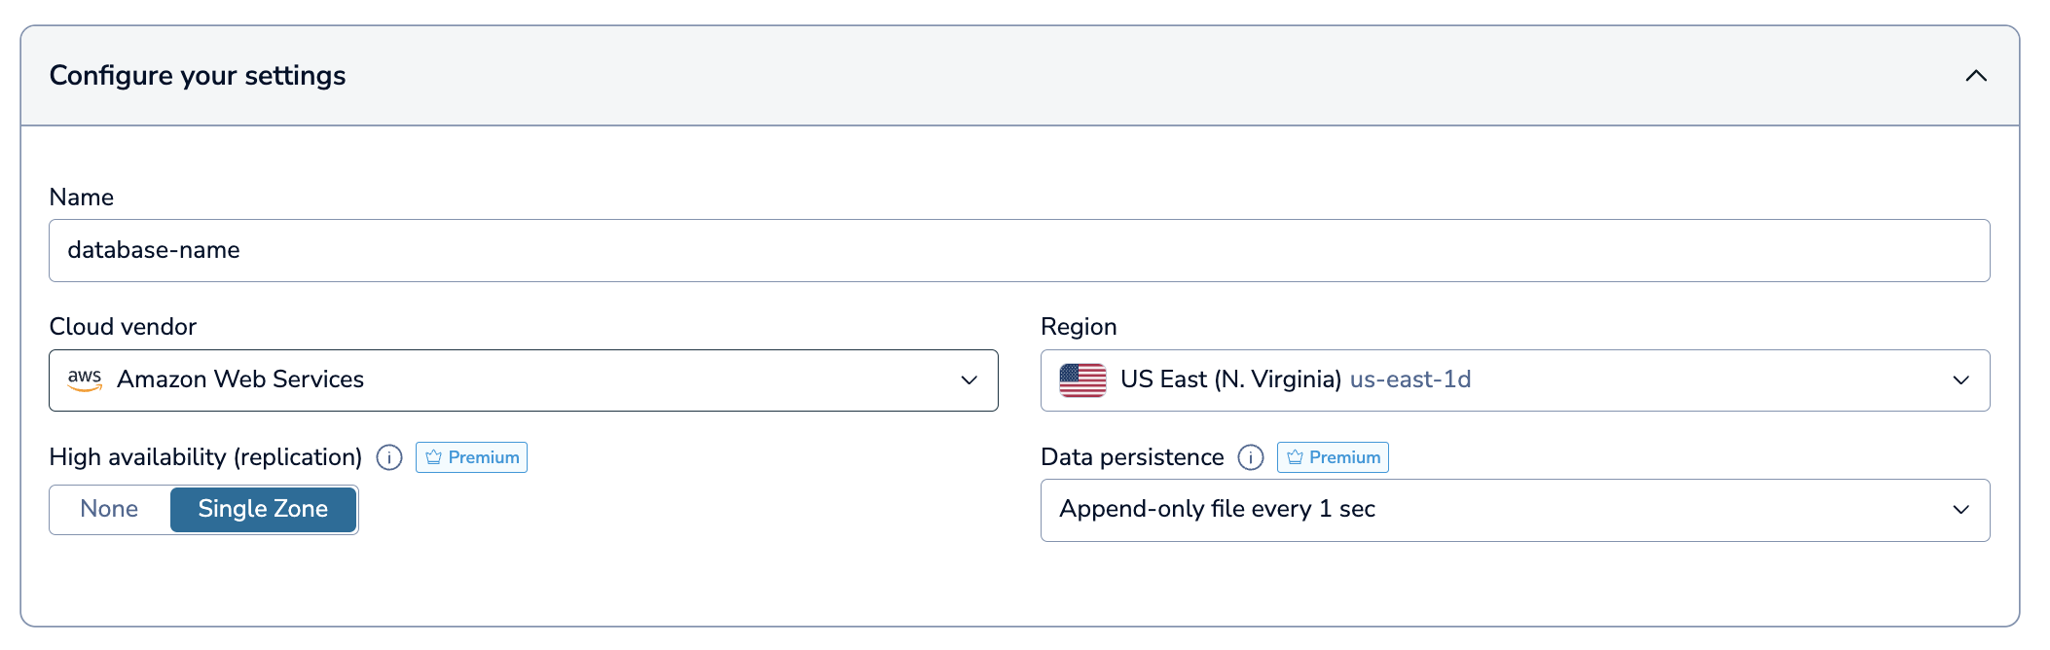
Task: Click the AWS logo in Cloud vendor field
Action: point(85,379)
